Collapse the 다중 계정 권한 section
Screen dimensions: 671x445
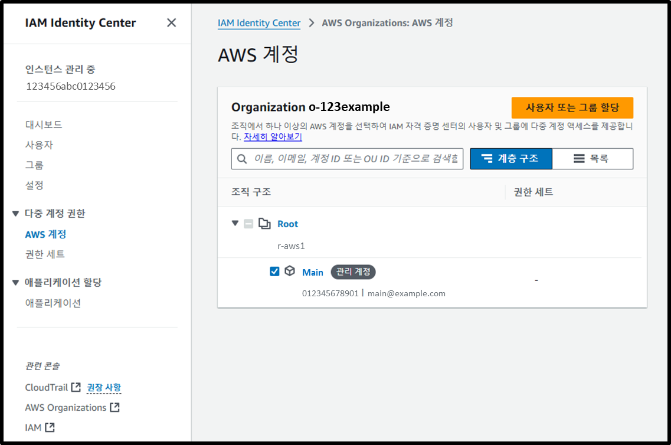[x=15, y=213]
